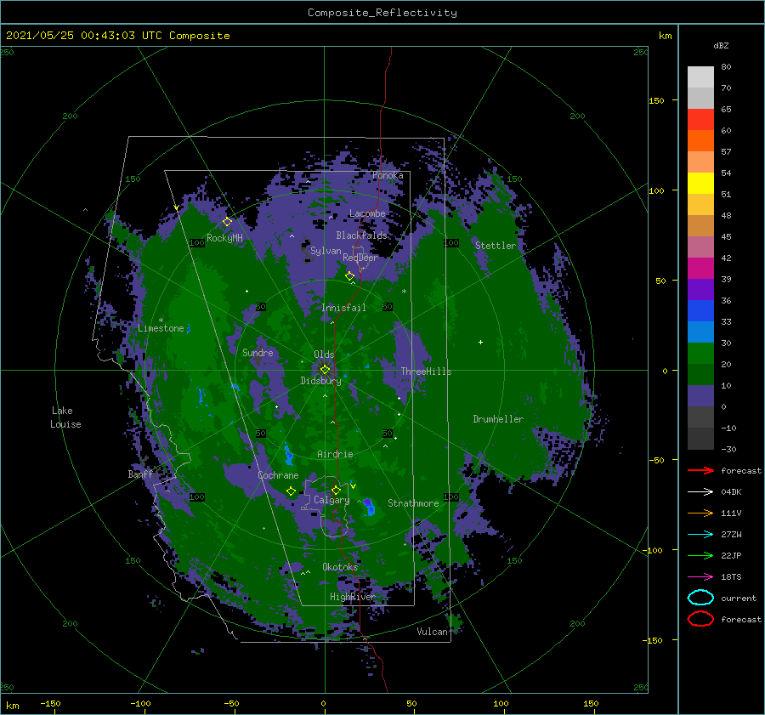Click the Banff label
This screenshot has height=715, width=765.
(140, 474)
